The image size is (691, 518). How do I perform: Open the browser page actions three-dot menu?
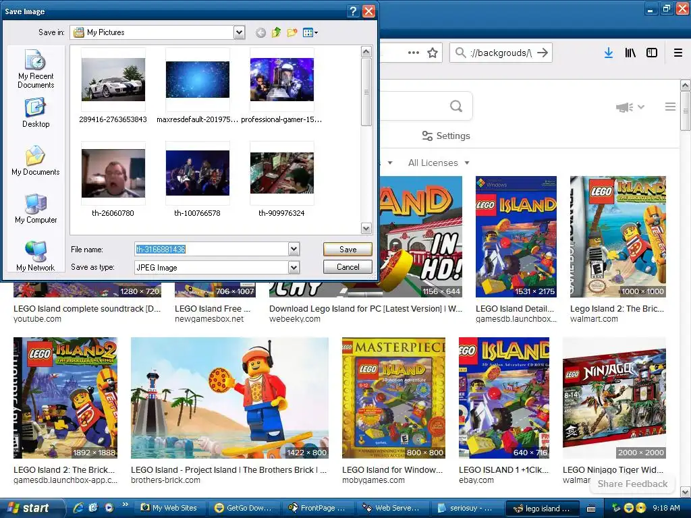click(414, 53)
